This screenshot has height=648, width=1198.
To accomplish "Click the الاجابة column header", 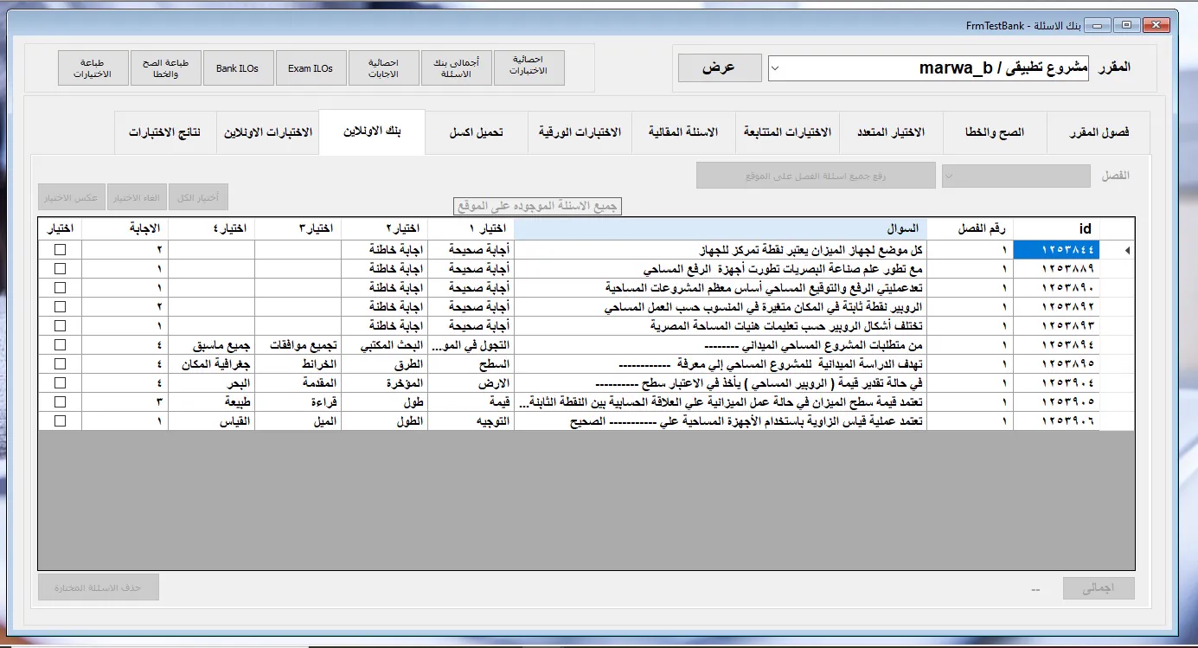I will 125,228.
